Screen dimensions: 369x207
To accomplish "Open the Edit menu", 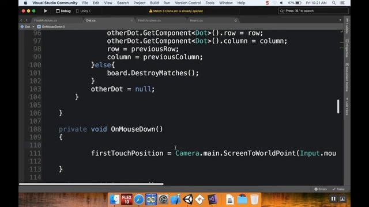I will [96, 3].
